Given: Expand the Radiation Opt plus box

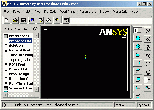Looking at the screenshot, I should (x=6, y=79).
